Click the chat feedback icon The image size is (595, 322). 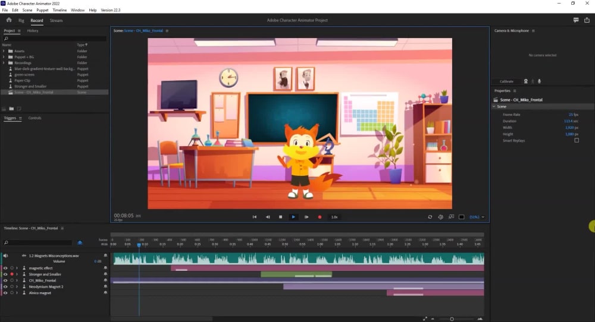click(x=575, y=20)
